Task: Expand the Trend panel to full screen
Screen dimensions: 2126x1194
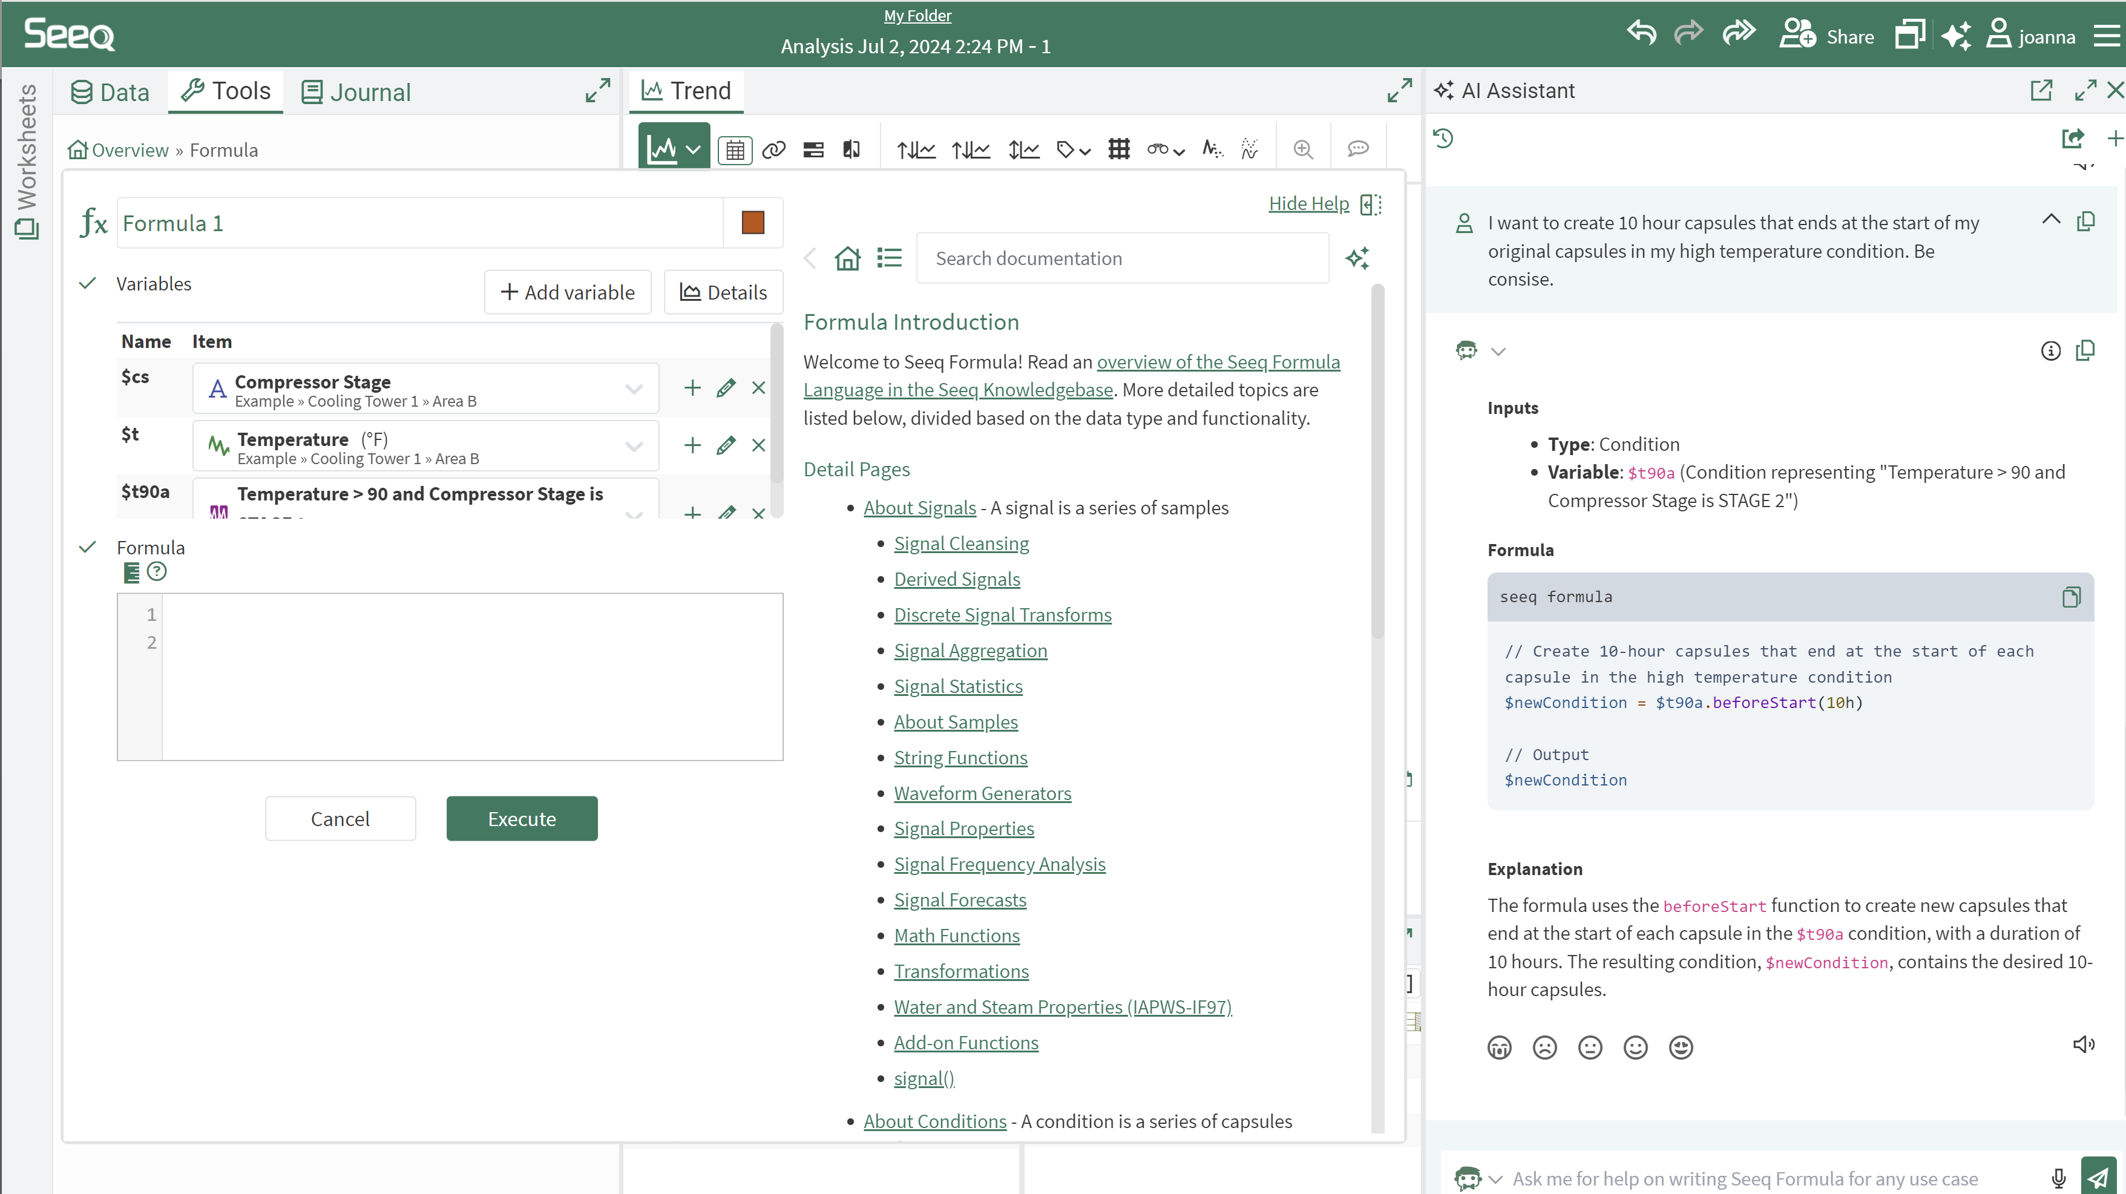Action: [x=1400, y=90]
